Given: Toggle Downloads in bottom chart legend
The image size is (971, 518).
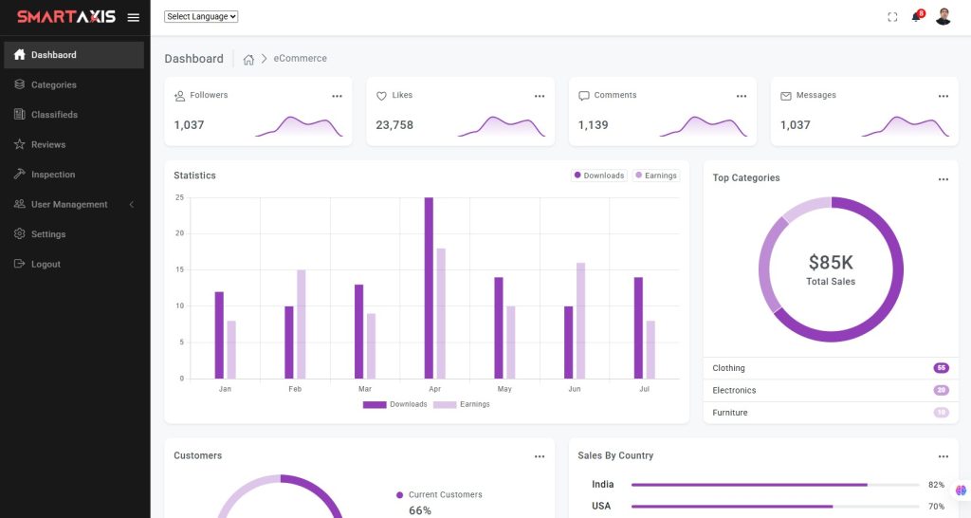Looking at the screenshot, I should pos(395,404).
